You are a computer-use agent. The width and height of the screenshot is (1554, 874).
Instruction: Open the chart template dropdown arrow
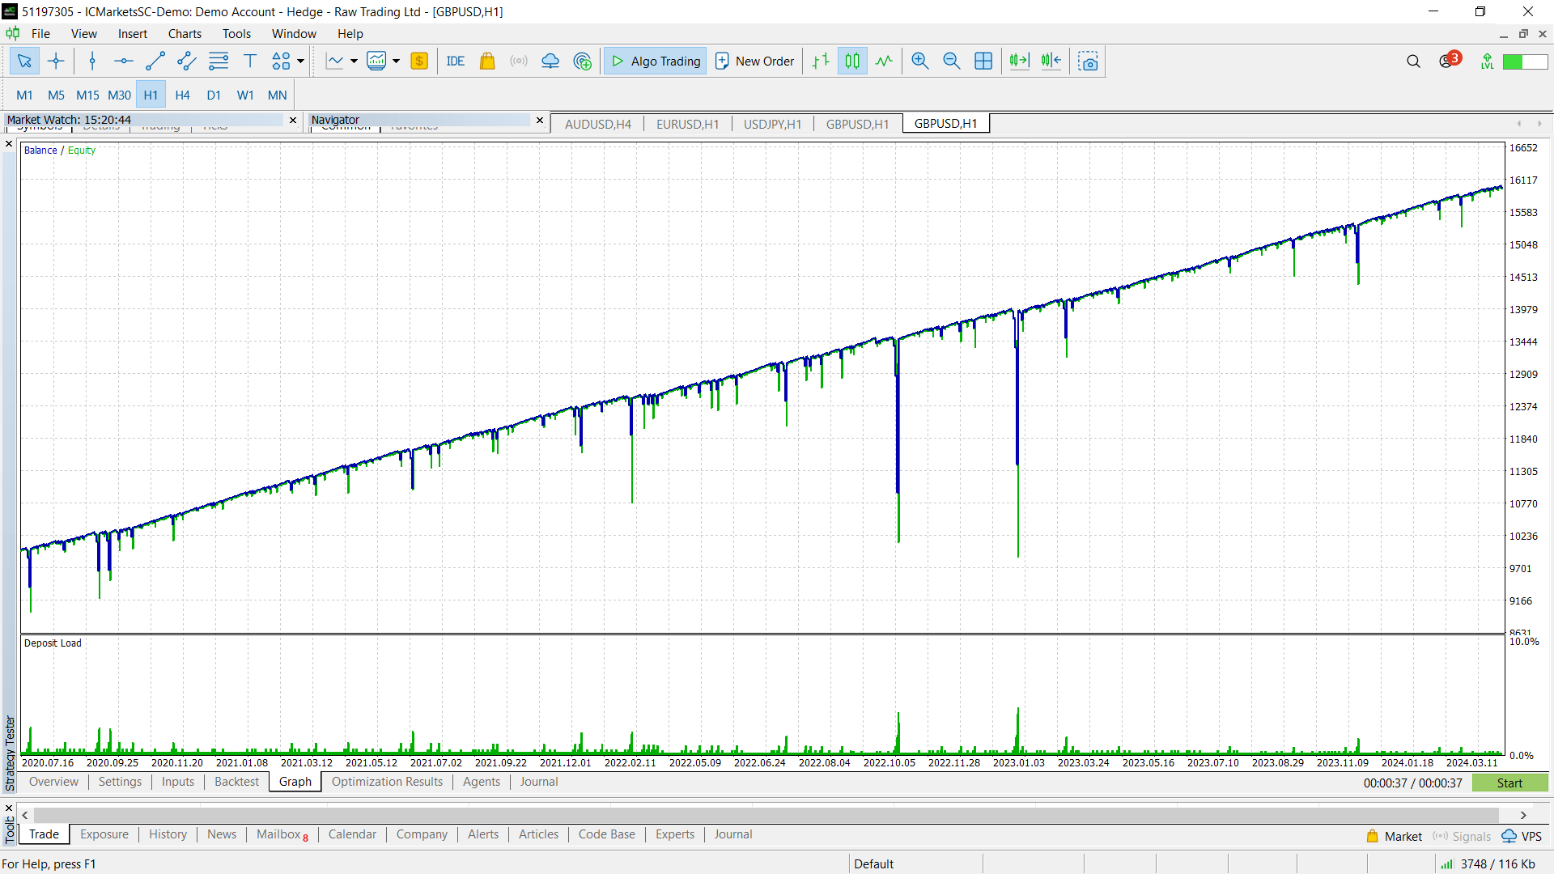pos(394,61)
